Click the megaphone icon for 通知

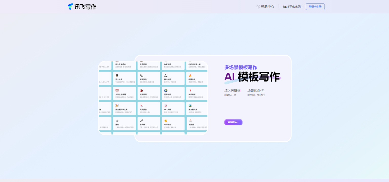(117, 121)
